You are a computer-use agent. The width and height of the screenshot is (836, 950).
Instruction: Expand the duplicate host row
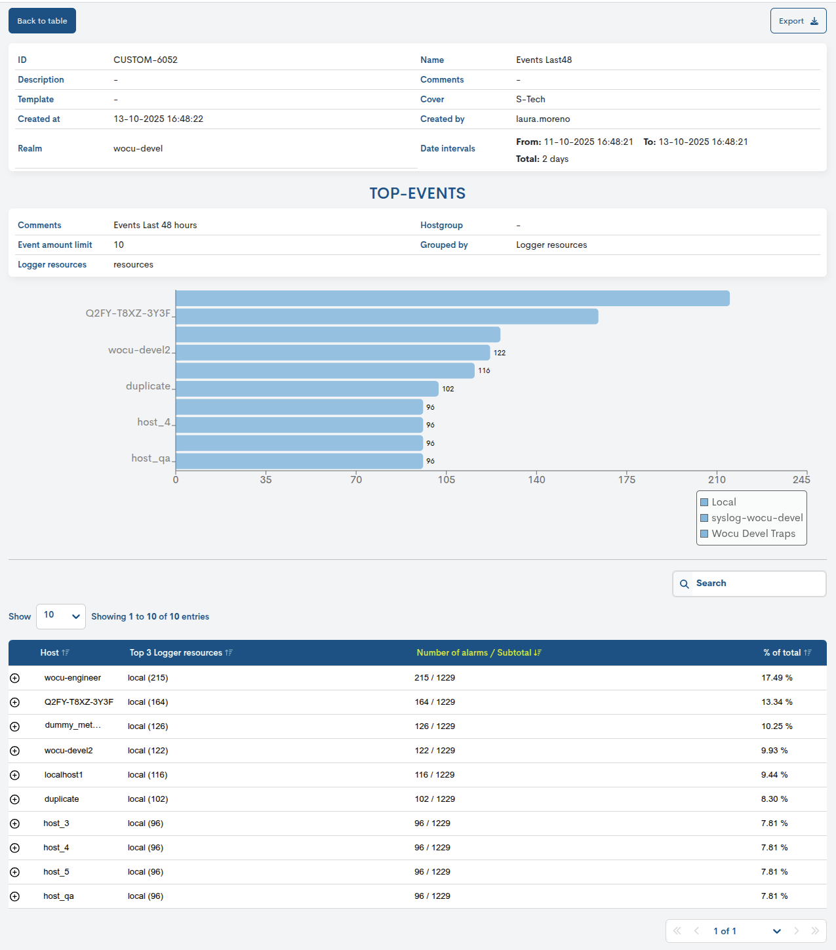click(15, 799)
